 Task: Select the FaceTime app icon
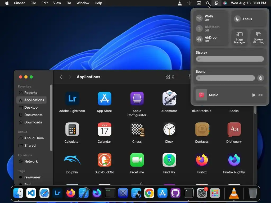coord(137,160)
